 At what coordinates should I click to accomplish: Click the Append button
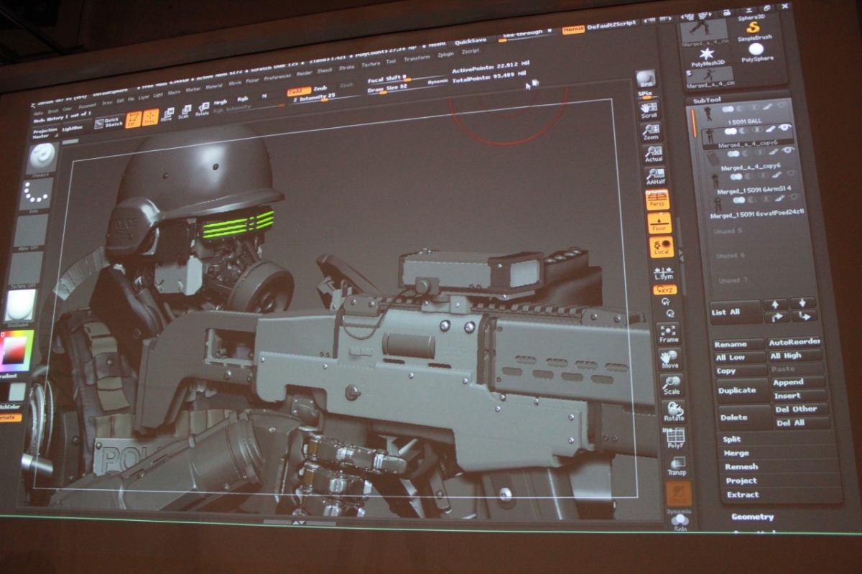click(x=797, y=382)
